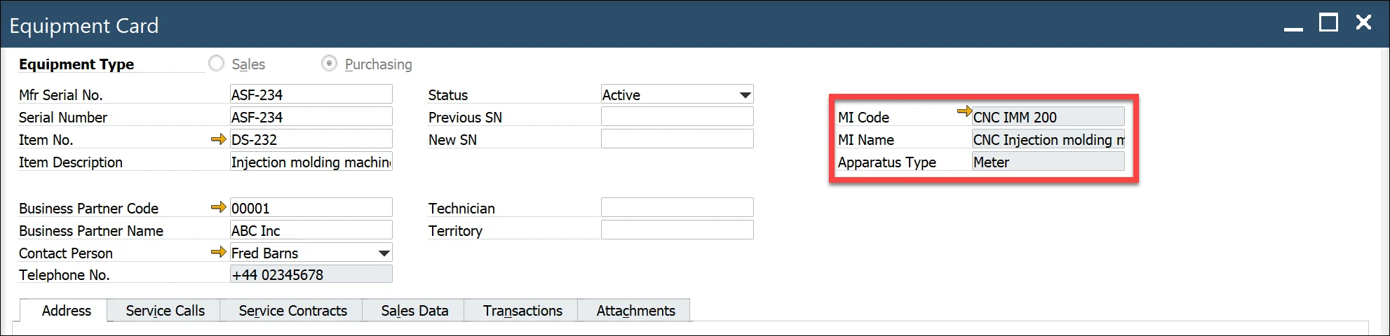The image size is (1390, 336).
Task: Focus the Mfr Serial No. field
Action: pos(311,94)
